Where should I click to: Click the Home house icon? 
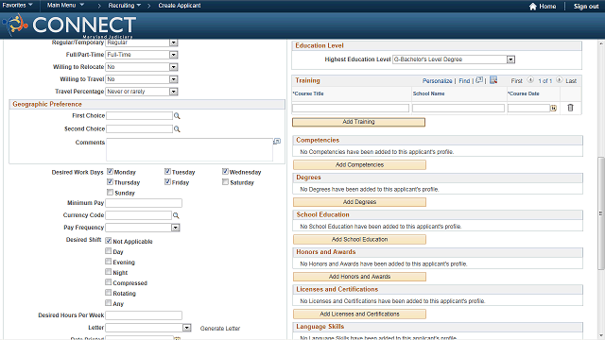pyautogui.click(x=533, y=7)
